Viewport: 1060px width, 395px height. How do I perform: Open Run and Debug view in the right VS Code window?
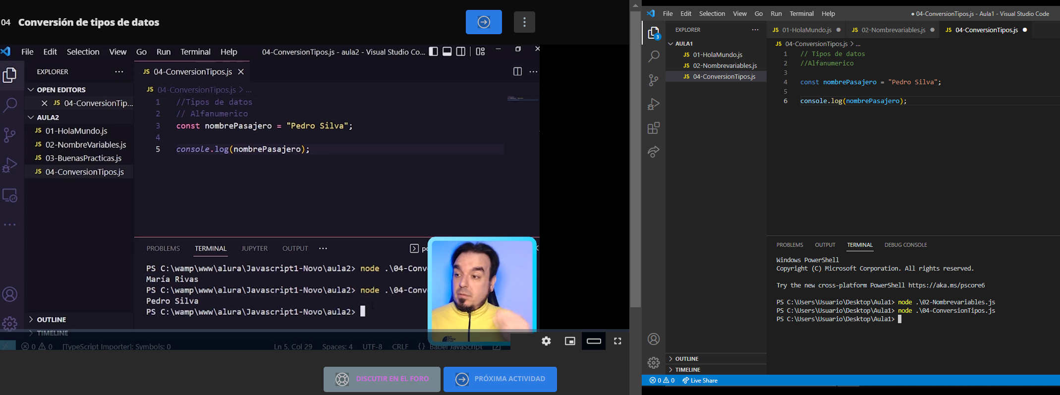[x=654, y=104]
